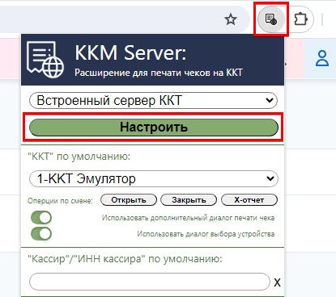Image resolution: width=336 pixels, height=297 pixels.
Task: Click the '"Кассир"/"ИНН кассира" по умолчанию:' label
Action: (125, 259)
